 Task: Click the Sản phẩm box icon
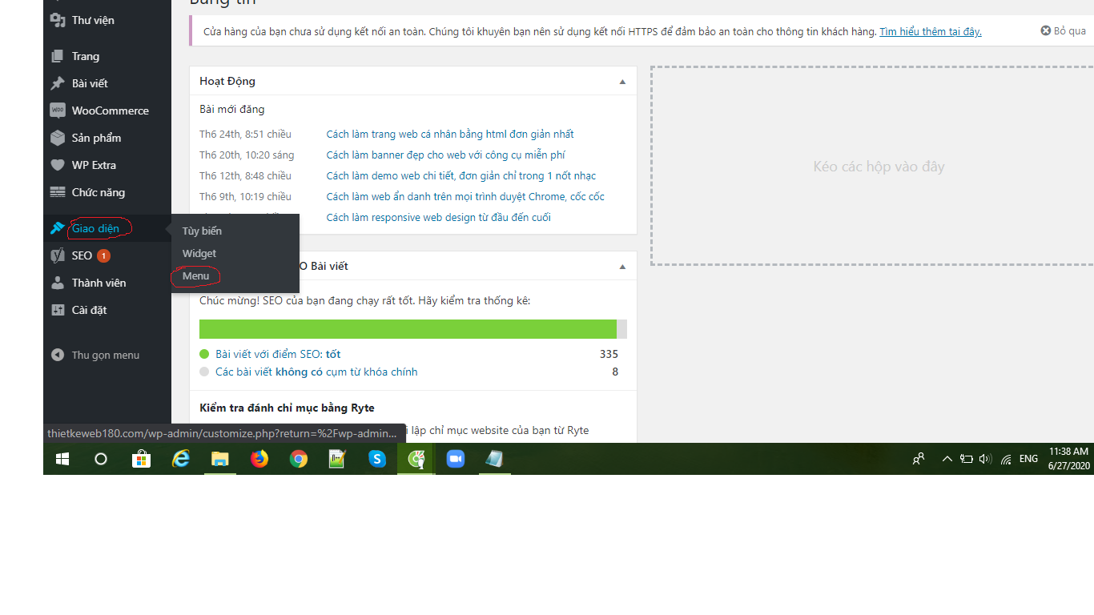[58, 138]
